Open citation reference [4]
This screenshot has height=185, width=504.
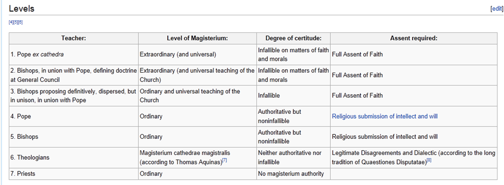(11, 22)
